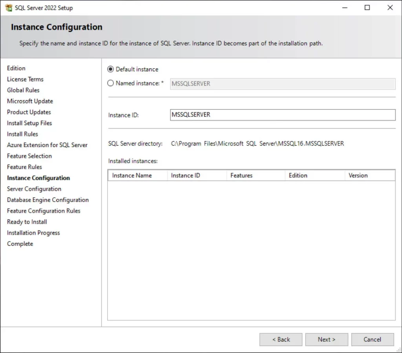The image size is (402, 353).
Task: Select Azure Extension for SQL Server
Action: point(47,145)
